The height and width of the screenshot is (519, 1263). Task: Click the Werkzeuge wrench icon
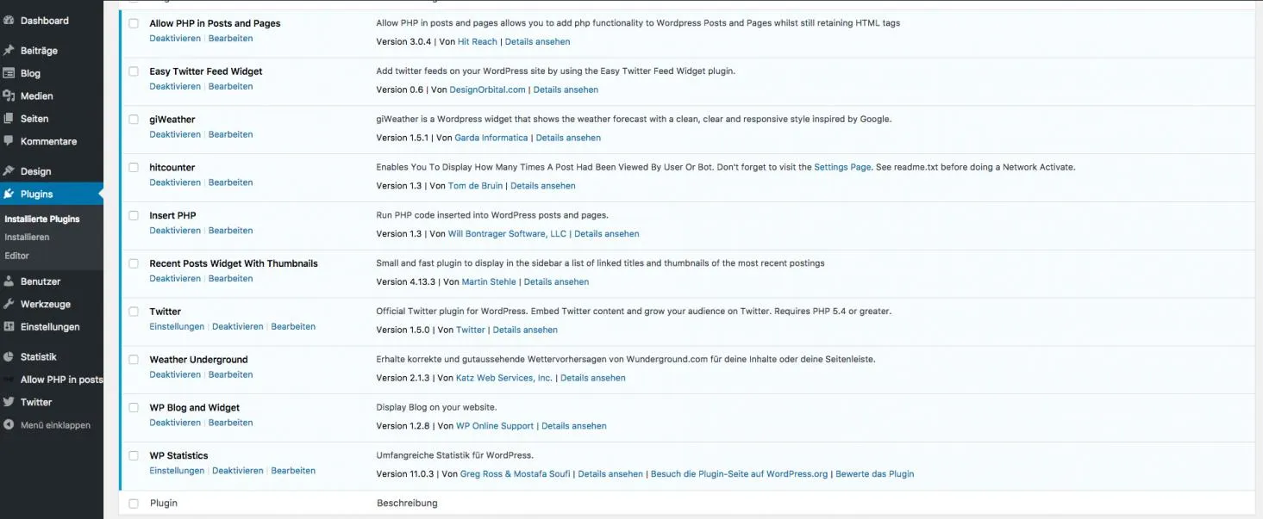point(9,304)
